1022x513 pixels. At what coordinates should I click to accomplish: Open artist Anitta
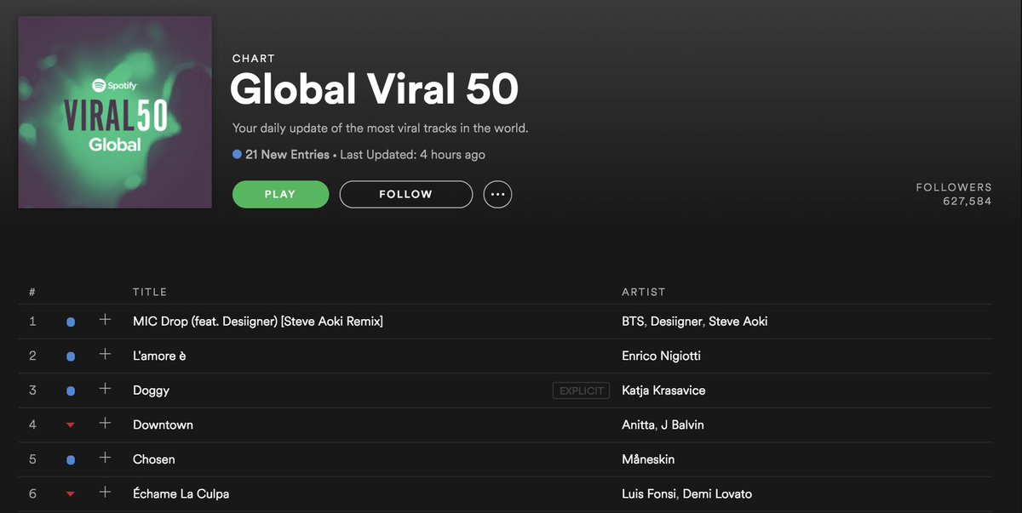click(638, 425)
